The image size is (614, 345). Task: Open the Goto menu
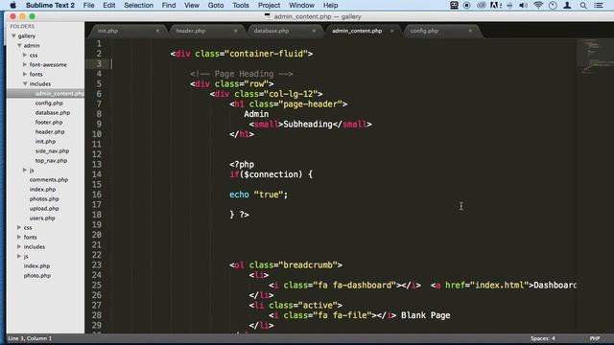pos(216,6)
